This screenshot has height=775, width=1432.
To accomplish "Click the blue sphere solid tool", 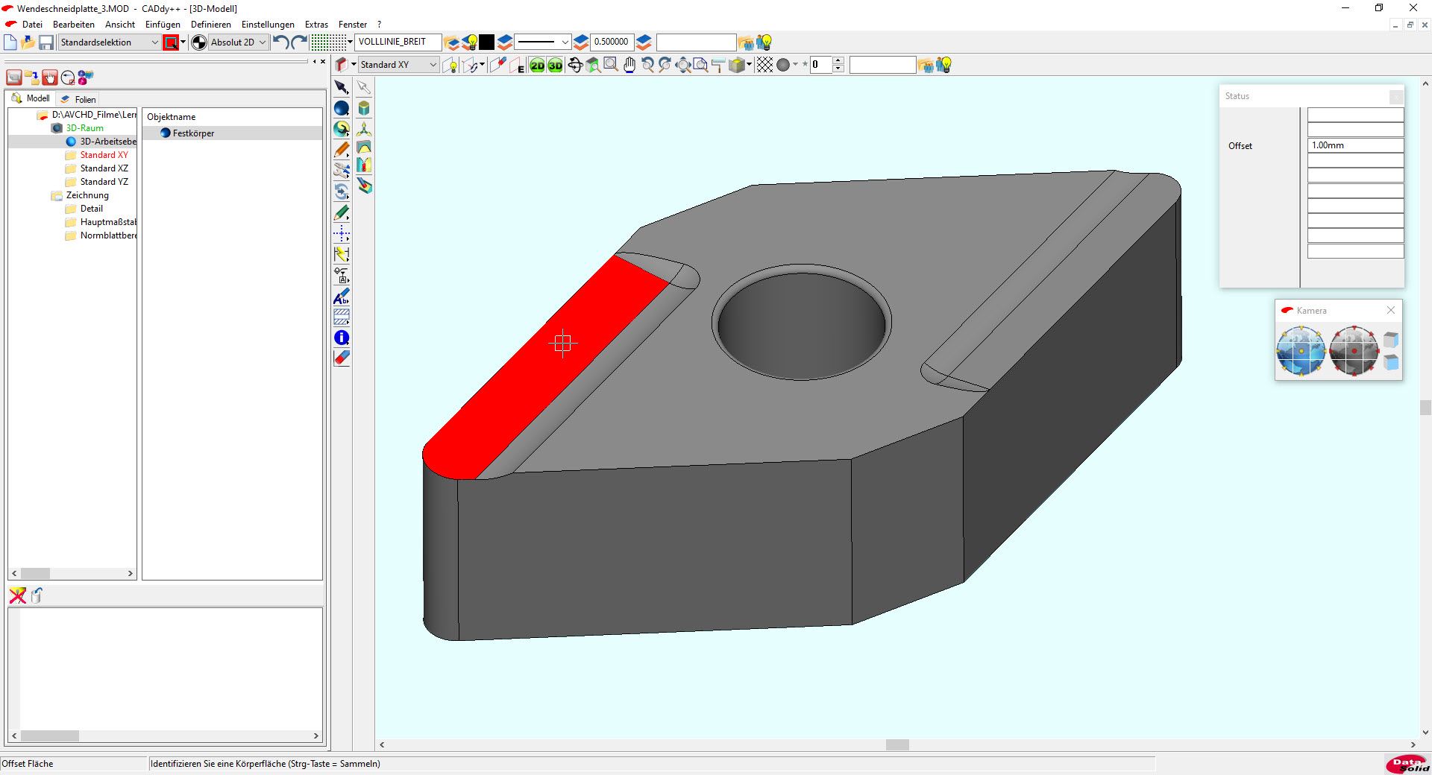I will (x=342, y=109).
